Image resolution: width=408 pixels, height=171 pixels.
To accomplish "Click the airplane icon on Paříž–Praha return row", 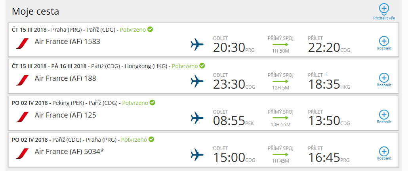I will [x=197, y=155].
